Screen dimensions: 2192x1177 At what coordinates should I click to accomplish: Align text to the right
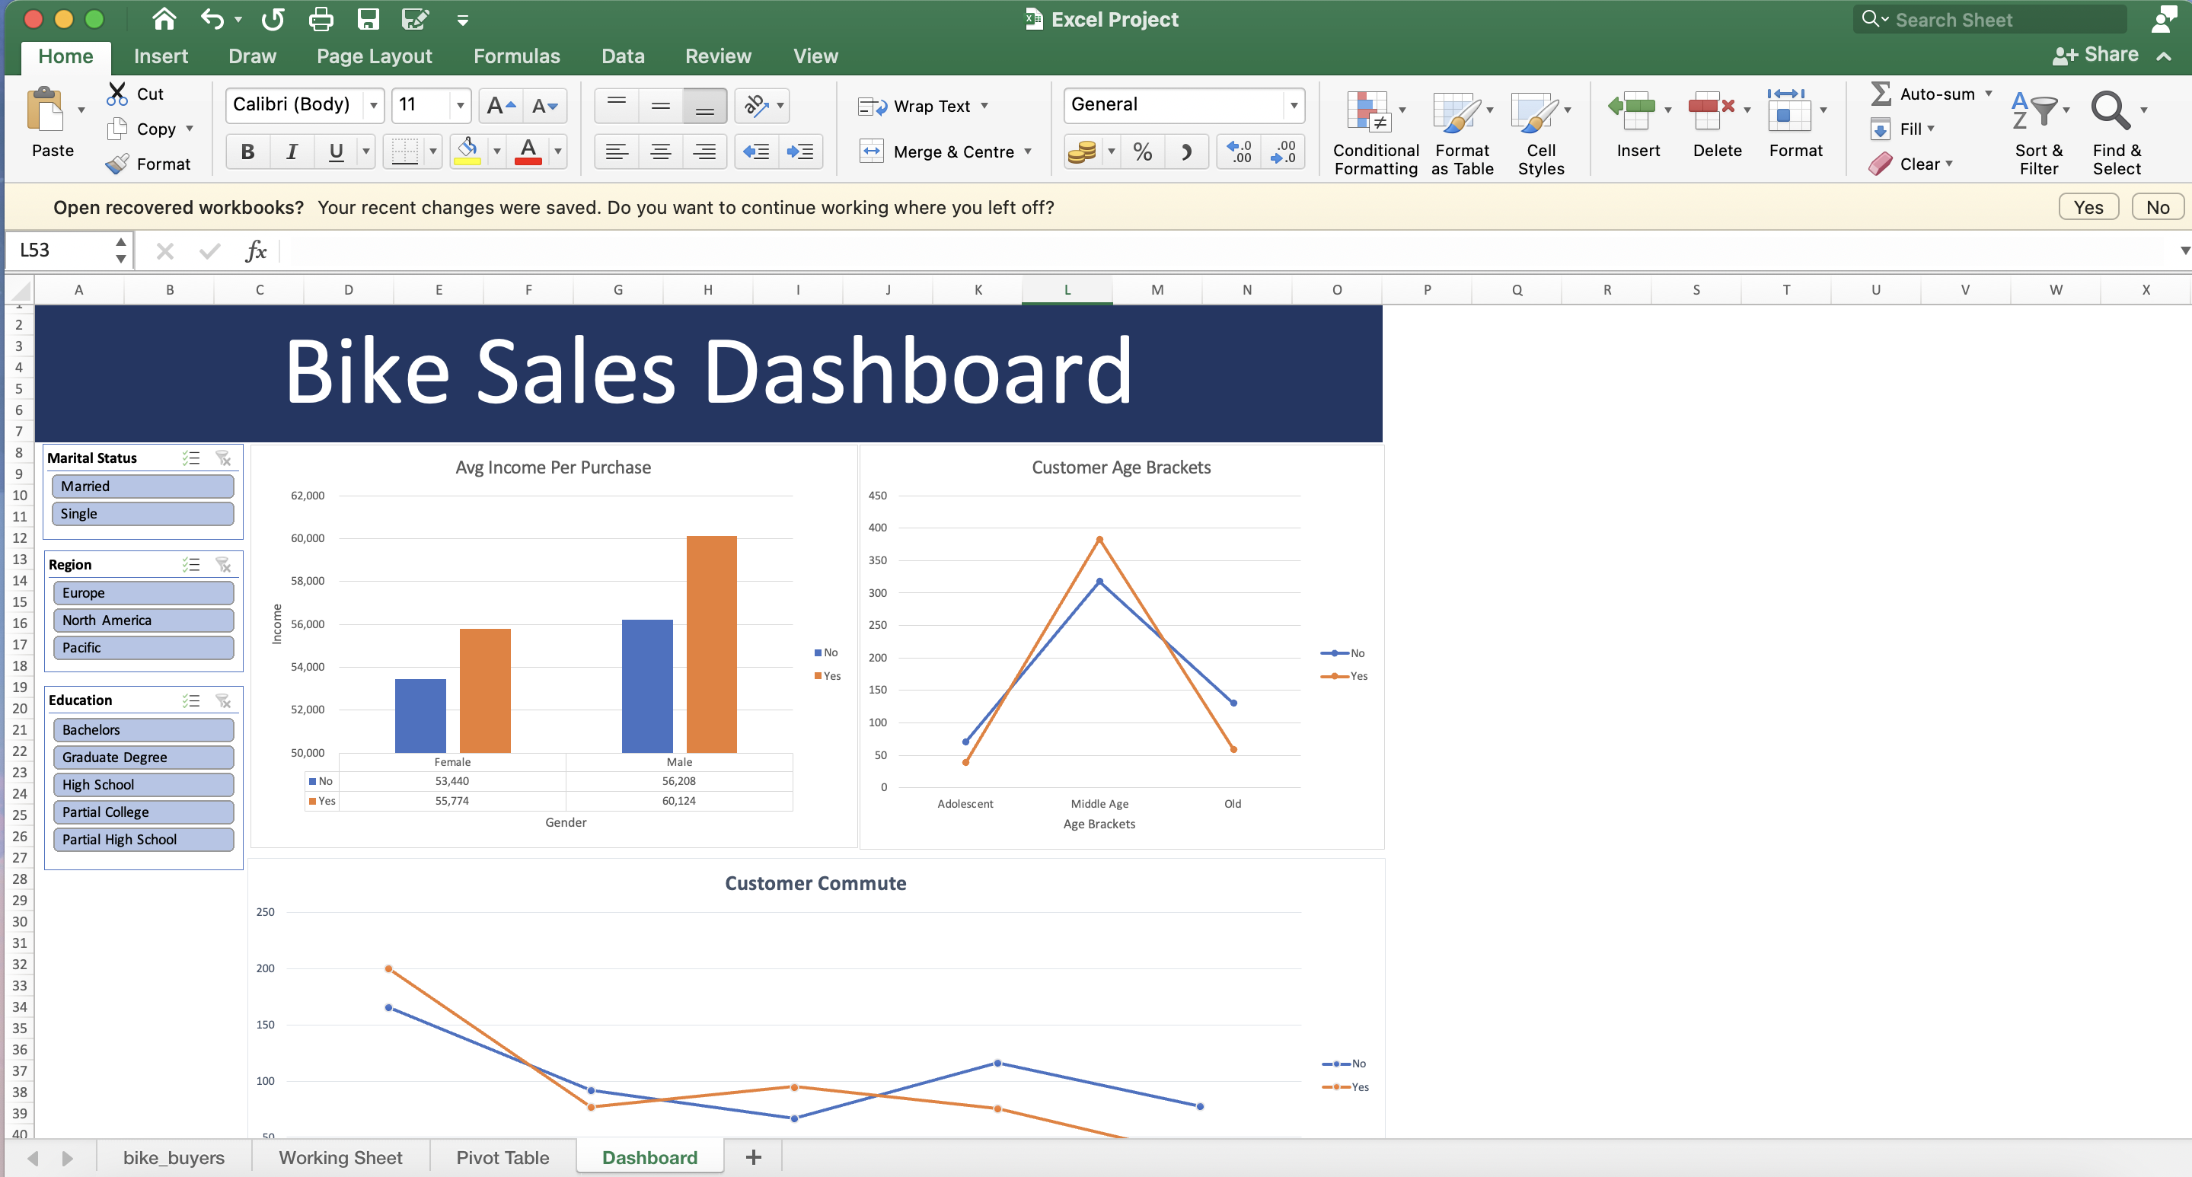tap(704, 152)
